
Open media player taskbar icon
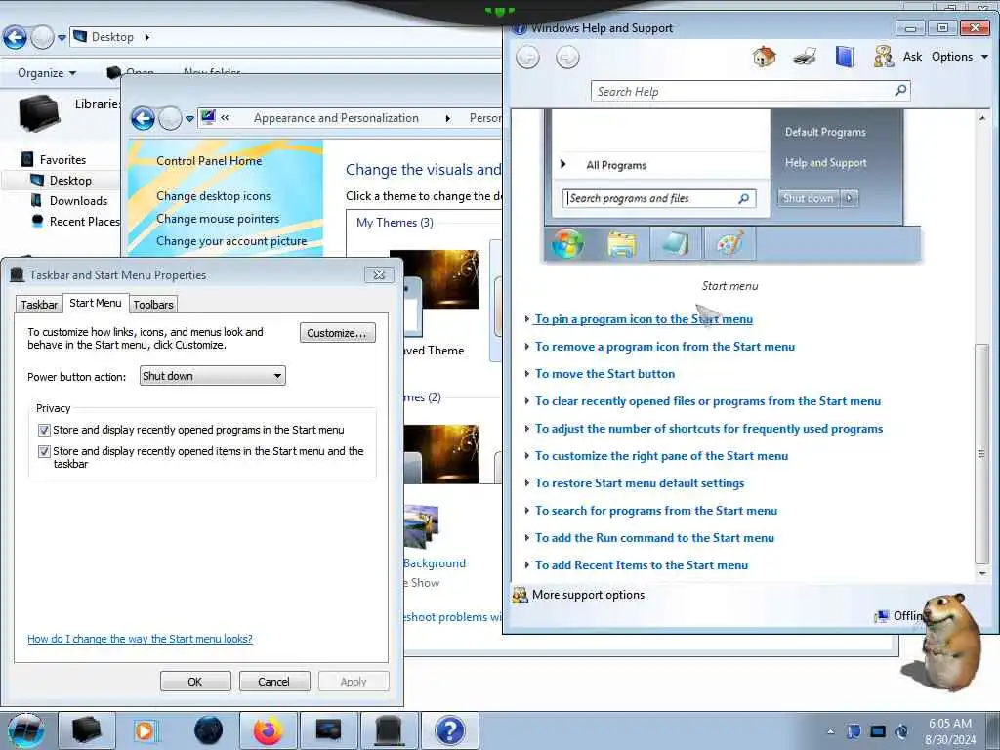pos(145,730)
